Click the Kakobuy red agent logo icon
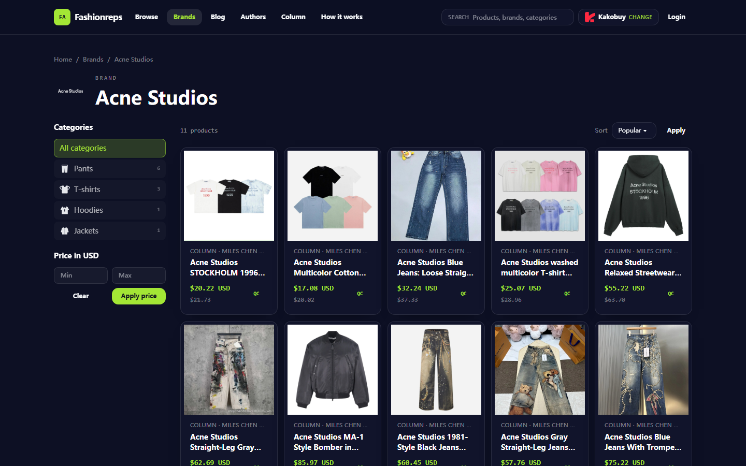 [x=590, y=17]
